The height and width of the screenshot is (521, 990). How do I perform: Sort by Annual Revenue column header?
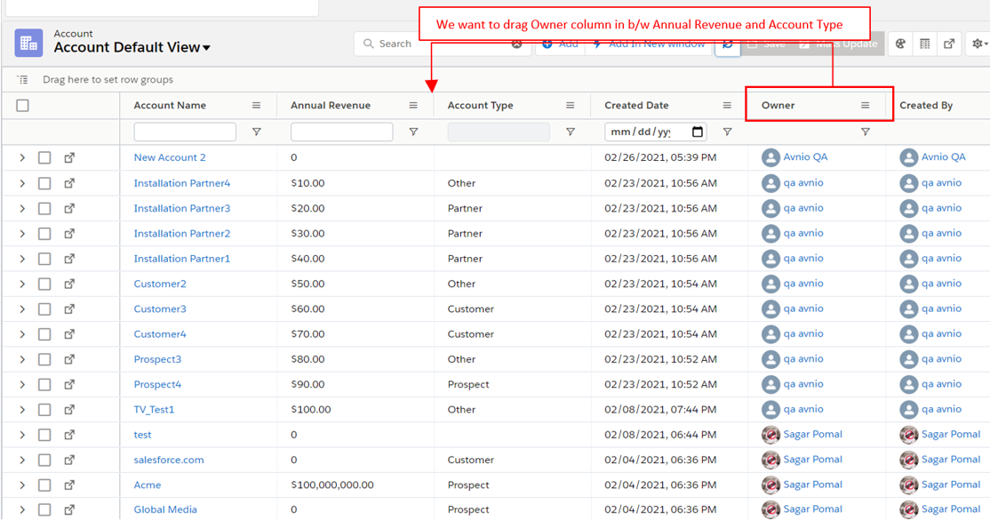point(331,105)
